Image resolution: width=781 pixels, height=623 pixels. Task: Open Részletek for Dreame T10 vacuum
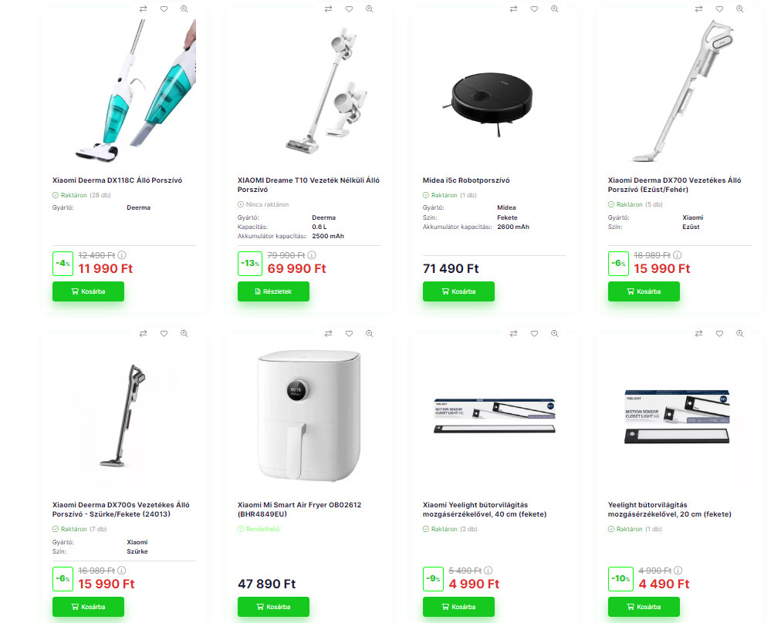click(273, 291)
